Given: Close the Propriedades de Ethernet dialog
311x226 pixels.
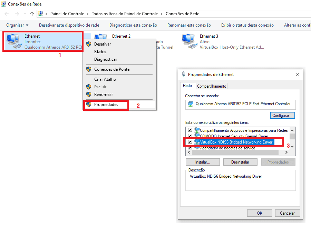Looking at the screenshot, I should [x=297, y=74].
